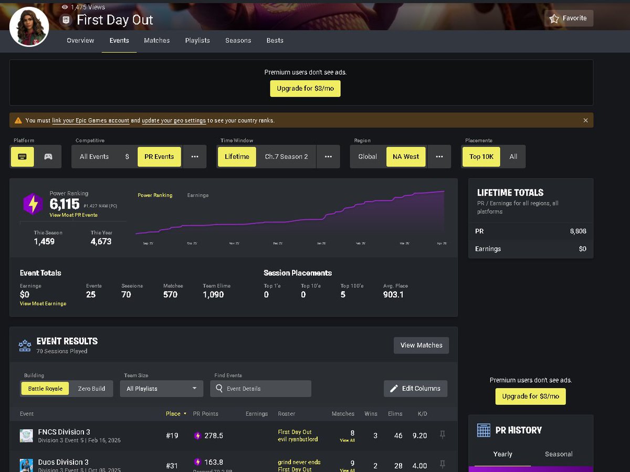Show the Power Ranking chart series
The width and height of the screenshot is (630, 472).
155,195
